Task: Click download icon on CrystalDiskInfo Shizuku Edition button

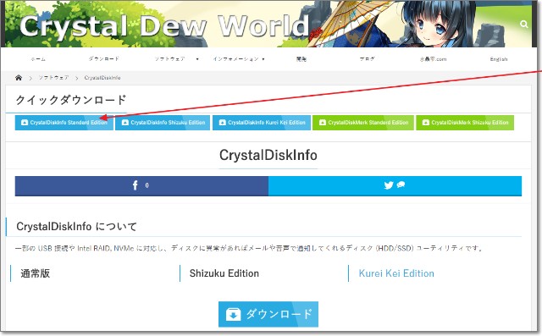Action: pos(125,123)
